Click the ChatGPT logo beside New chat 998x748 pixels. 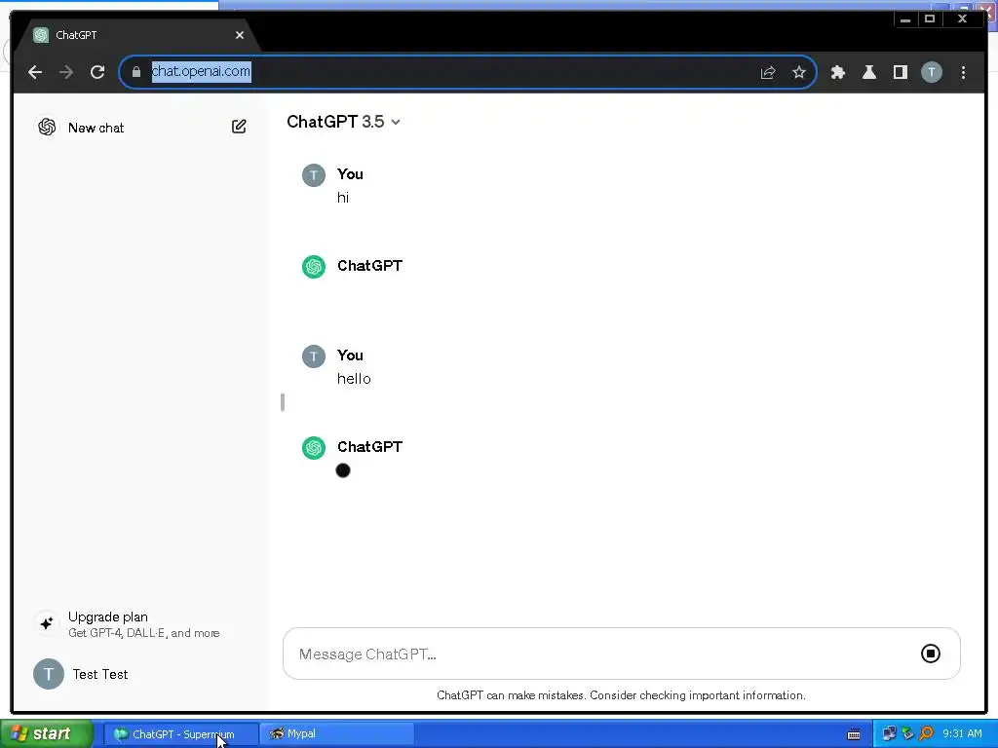(47, 127)
